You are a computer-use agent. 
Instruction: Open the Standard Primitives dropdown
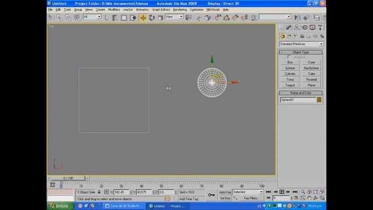(x=301, y=44)
